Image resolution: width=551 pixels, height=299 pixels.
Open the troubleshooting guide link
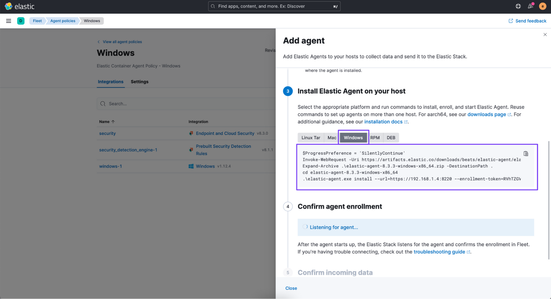pos(439,252)
